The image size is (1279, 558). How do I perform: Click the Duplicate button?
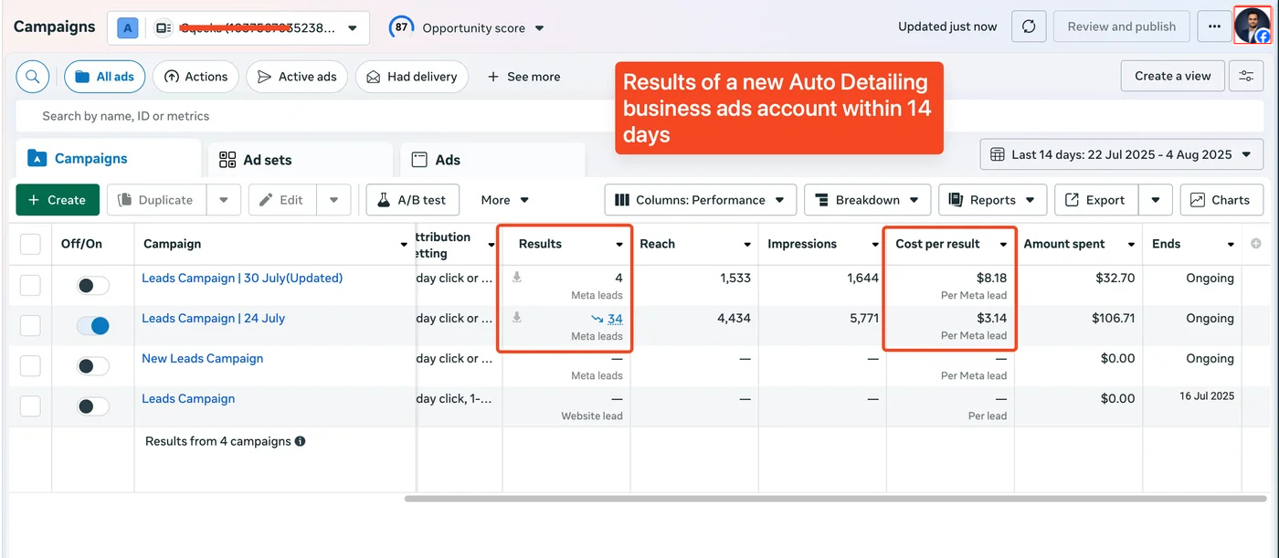[157, 200]
